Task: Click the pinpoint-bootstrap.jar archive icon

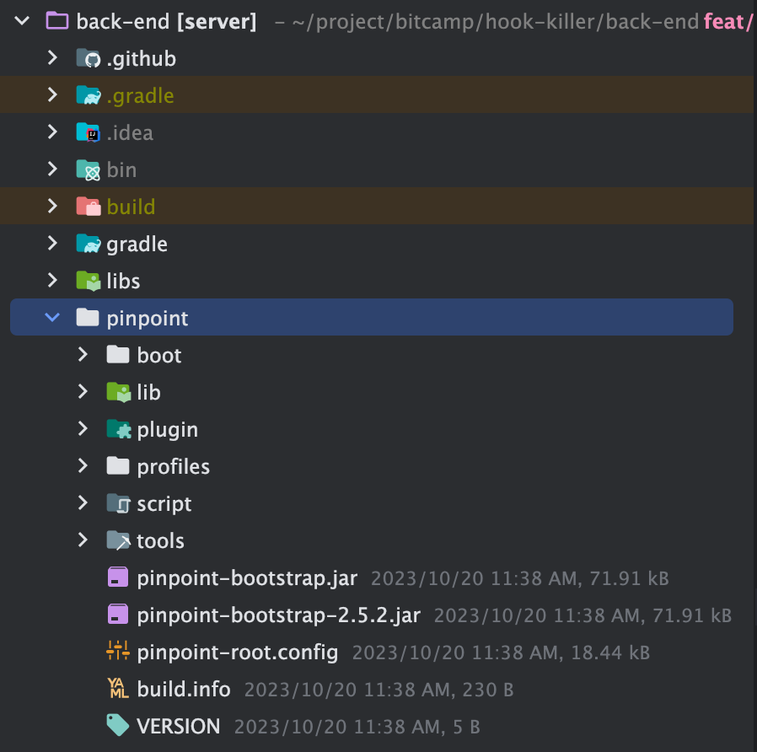Action: (118, 577)
